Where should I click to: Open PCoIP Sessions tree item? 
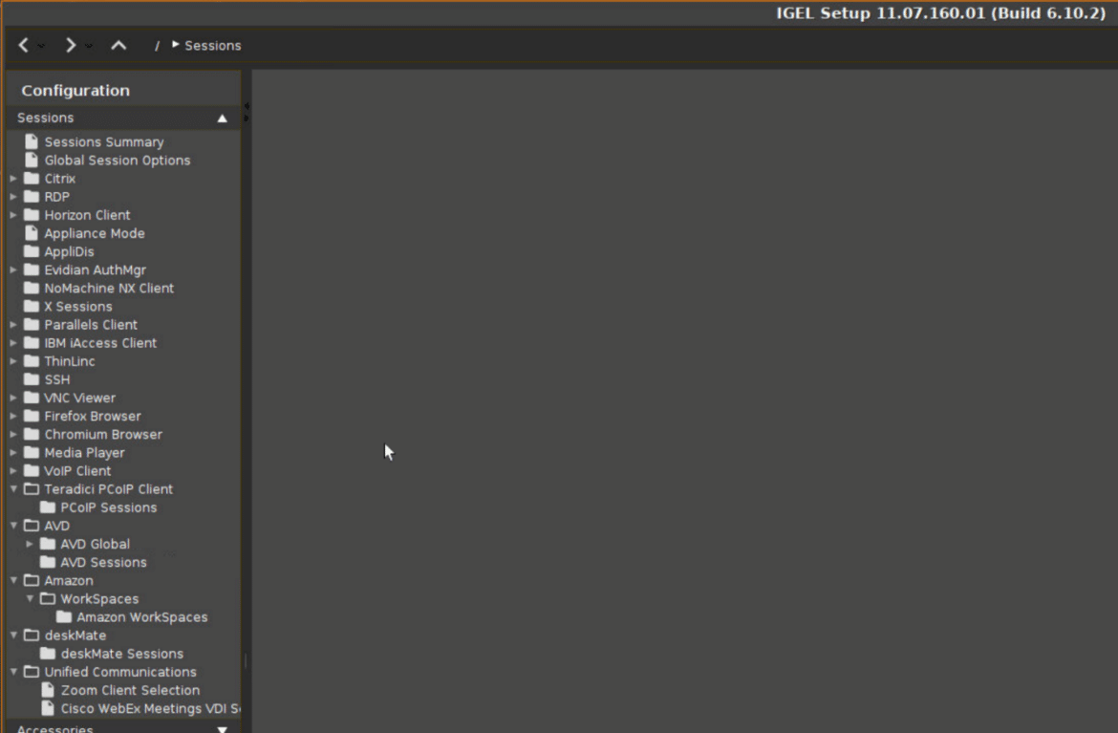coord(98,507)
